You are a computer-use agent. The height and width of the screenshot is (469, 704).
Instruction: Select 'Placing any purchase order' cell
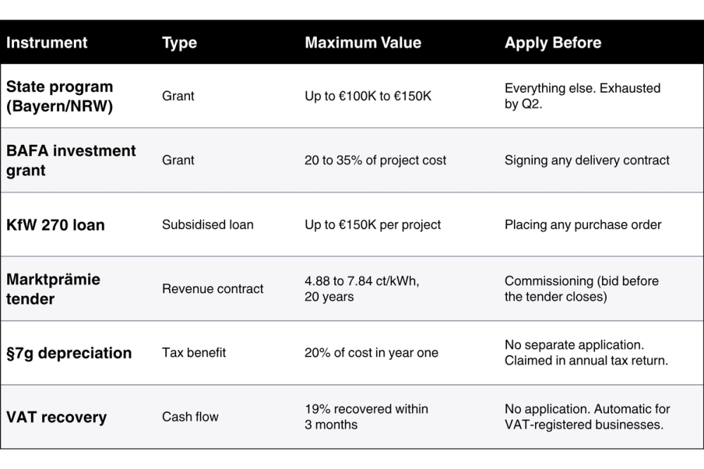583,224
